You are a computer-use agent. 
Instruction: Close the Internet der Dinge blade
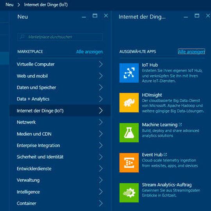[208, 16]
